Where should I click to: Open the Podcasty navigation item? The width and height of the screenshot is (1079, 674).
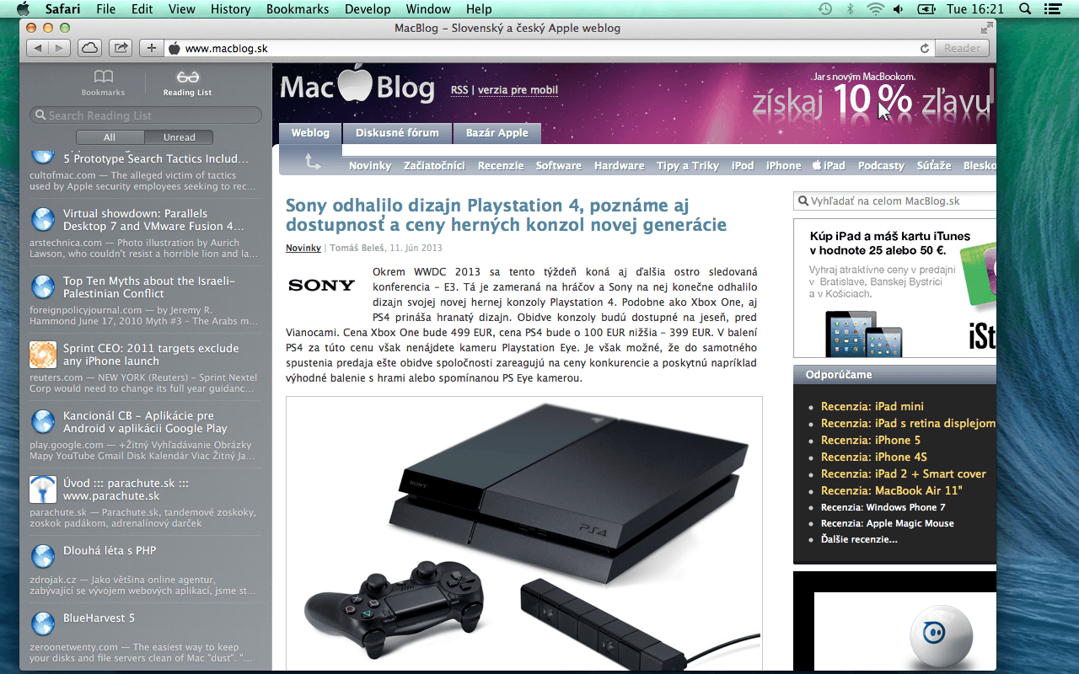coord(881,166)
